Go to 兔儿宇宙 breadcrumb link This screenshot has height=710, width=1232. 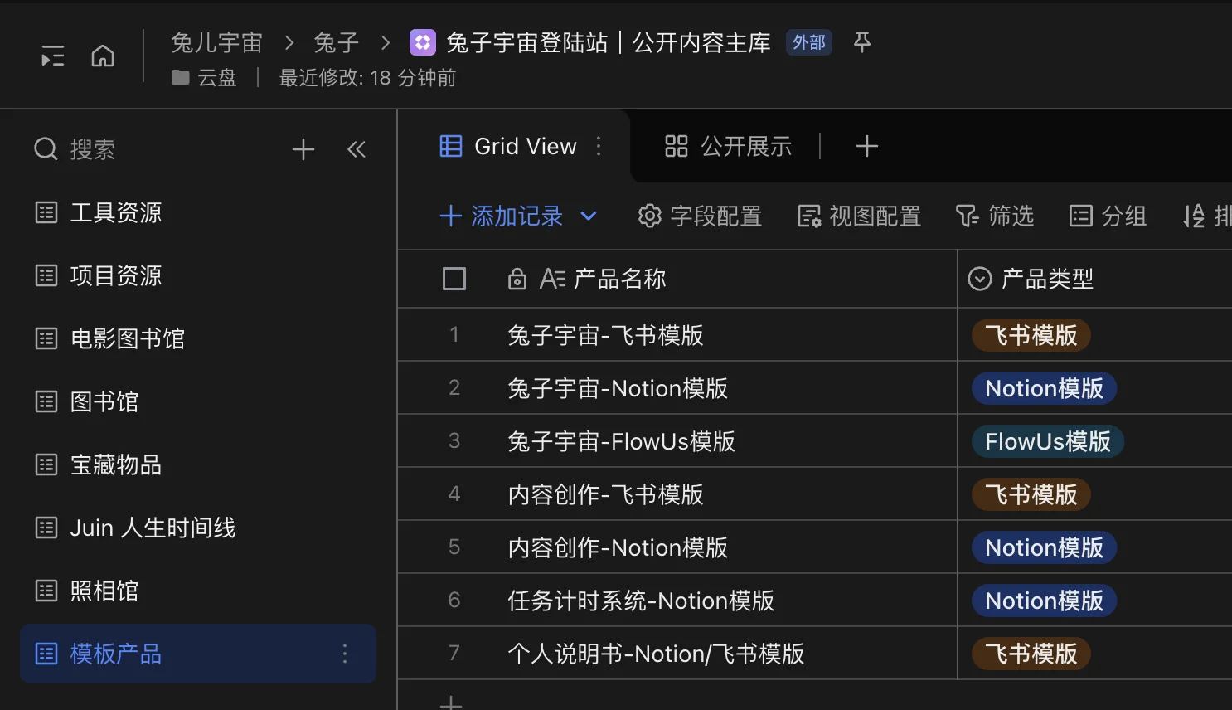[x=217, y=42]
